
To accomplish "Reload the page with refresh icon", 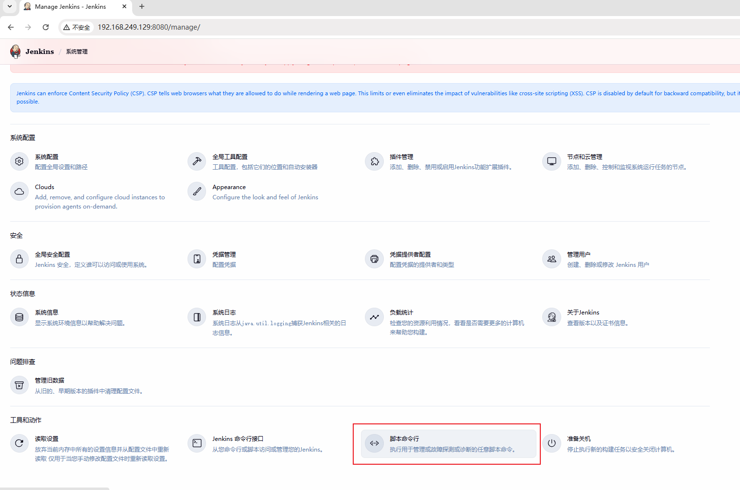I will point(46,27).
